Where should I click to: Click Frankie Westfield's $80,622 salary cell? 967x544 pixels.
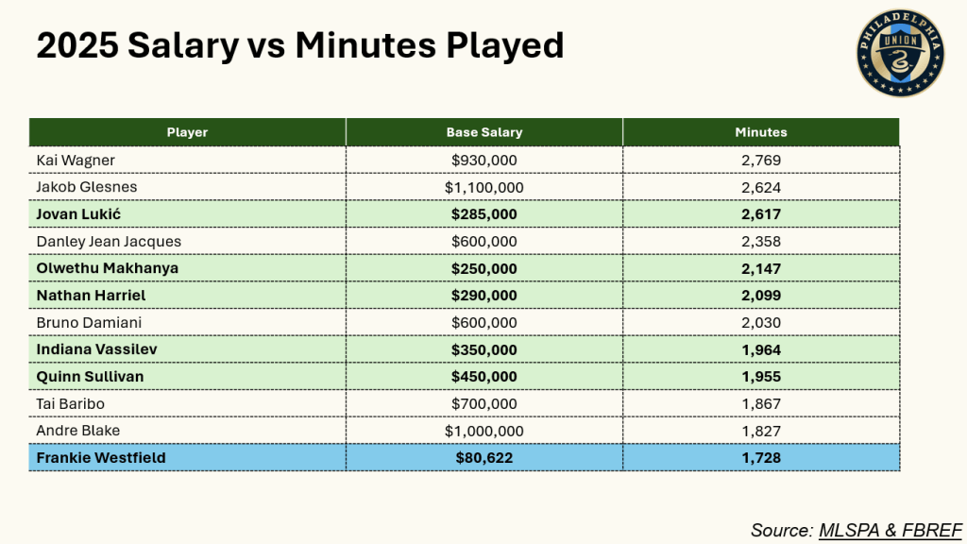click(483, 458)
